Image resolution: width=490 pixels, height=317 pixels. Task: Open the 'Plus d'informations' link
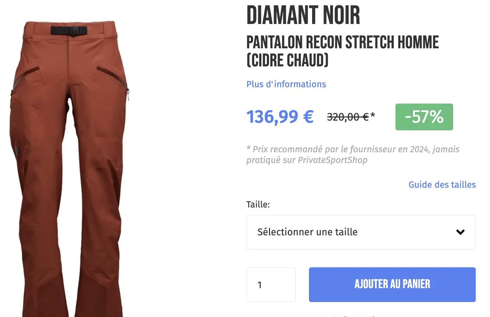pyautogui.click(x=286, y=84)
